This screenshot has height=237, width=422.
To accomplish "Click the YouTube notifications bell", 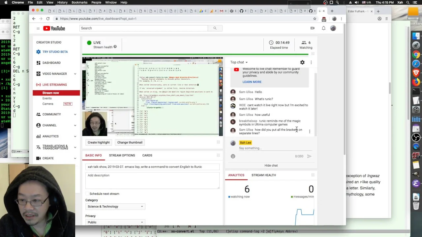I will click(323, 28).
